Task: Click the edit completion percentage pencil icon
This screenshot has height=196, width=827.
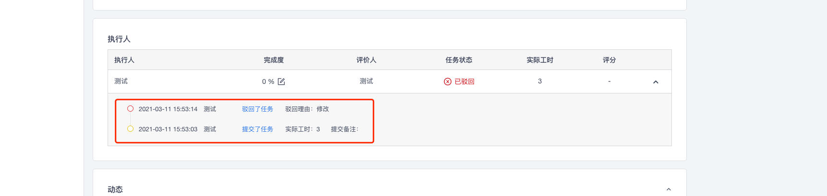Action: [x=281, y=81]
